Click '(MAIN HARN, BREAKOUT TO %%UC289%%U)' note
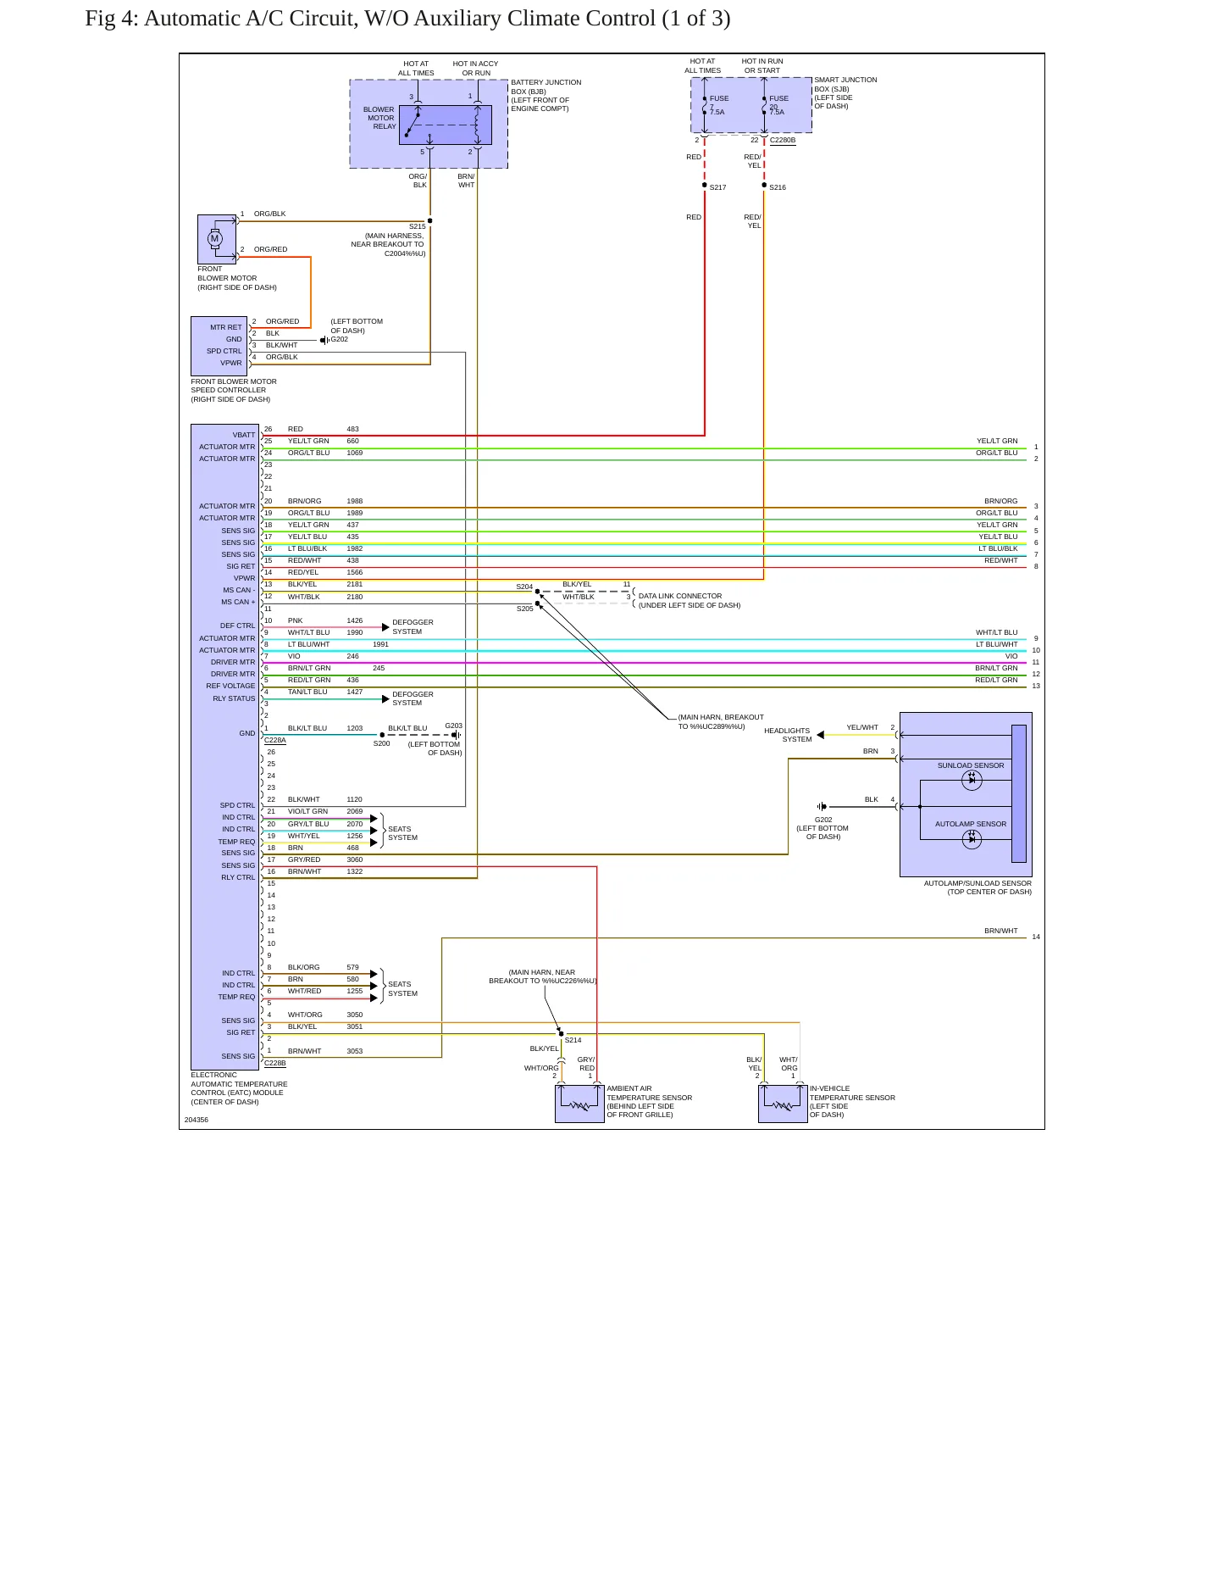This screenshot has height=1585, width=1224. 721,721
